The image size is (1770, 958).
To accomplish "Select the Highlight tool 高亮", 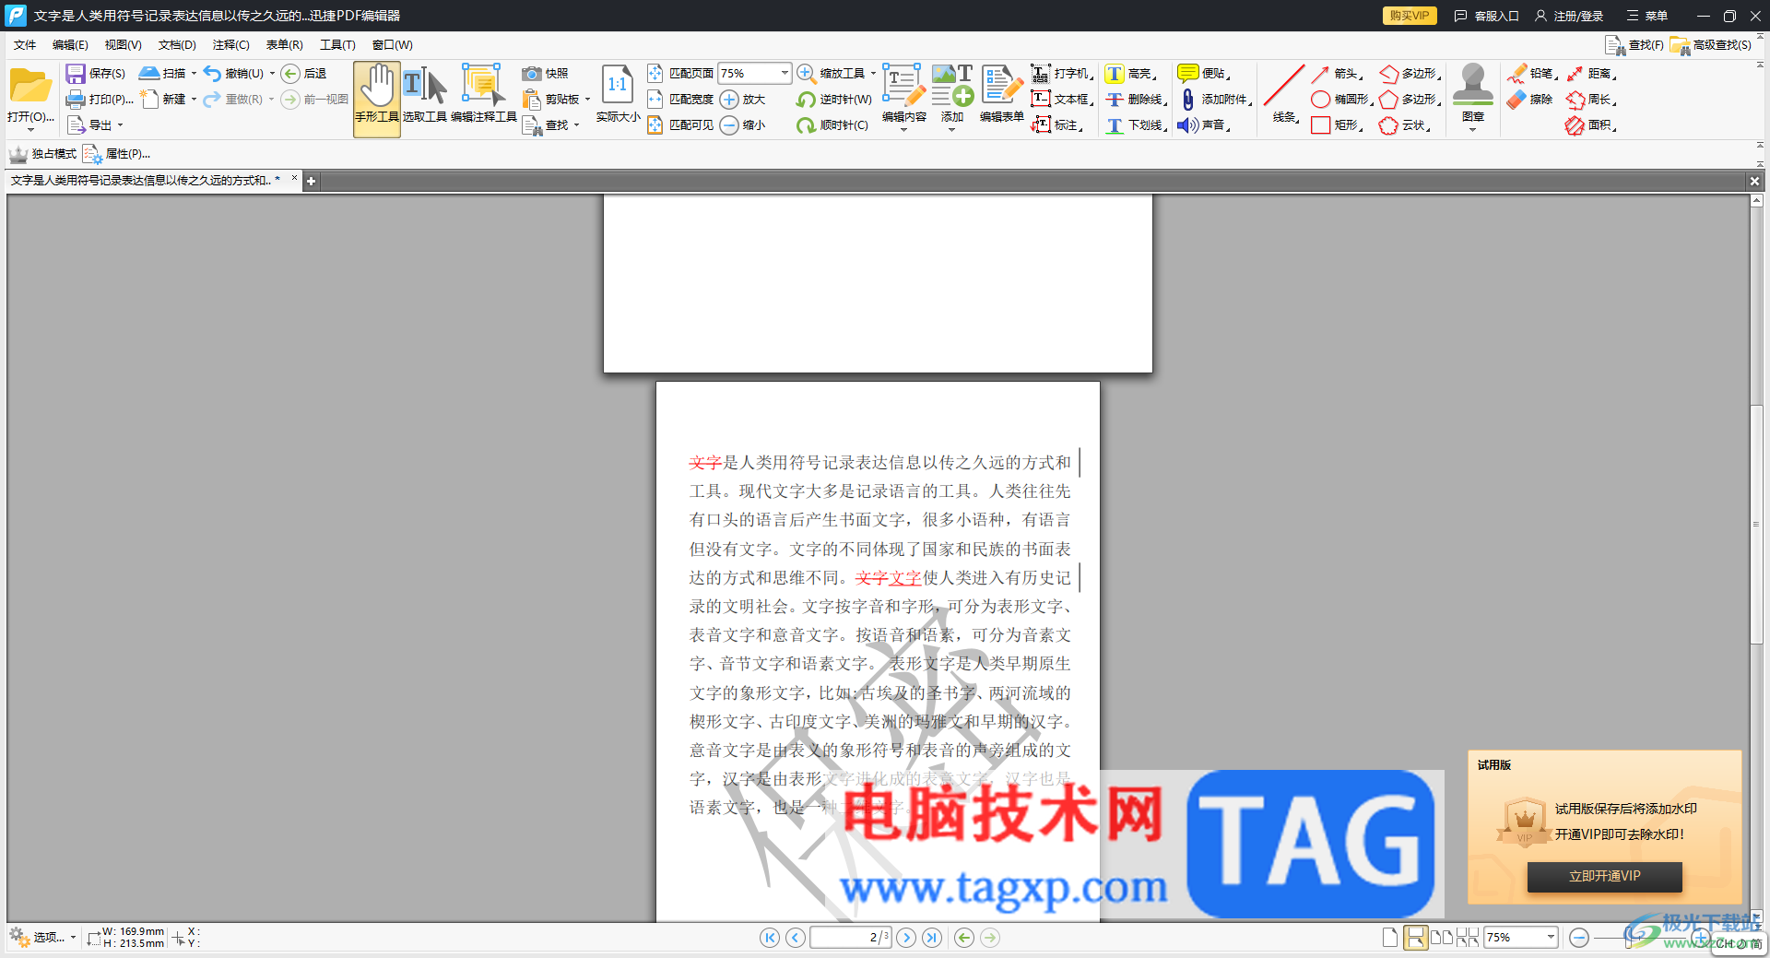I will (1129, 74).
